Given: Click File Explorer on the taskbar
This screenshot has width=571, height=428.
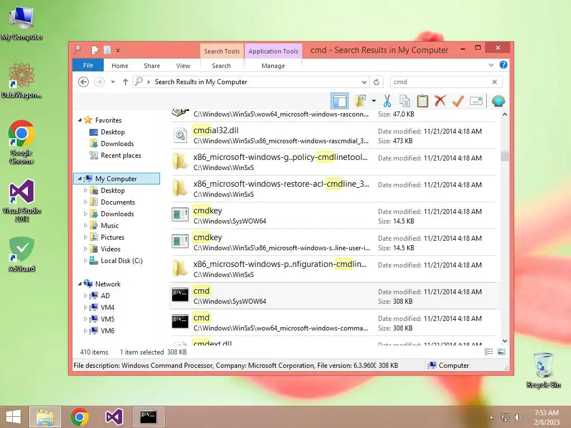Looking at the screenshot, I should (x=45, y=417).
